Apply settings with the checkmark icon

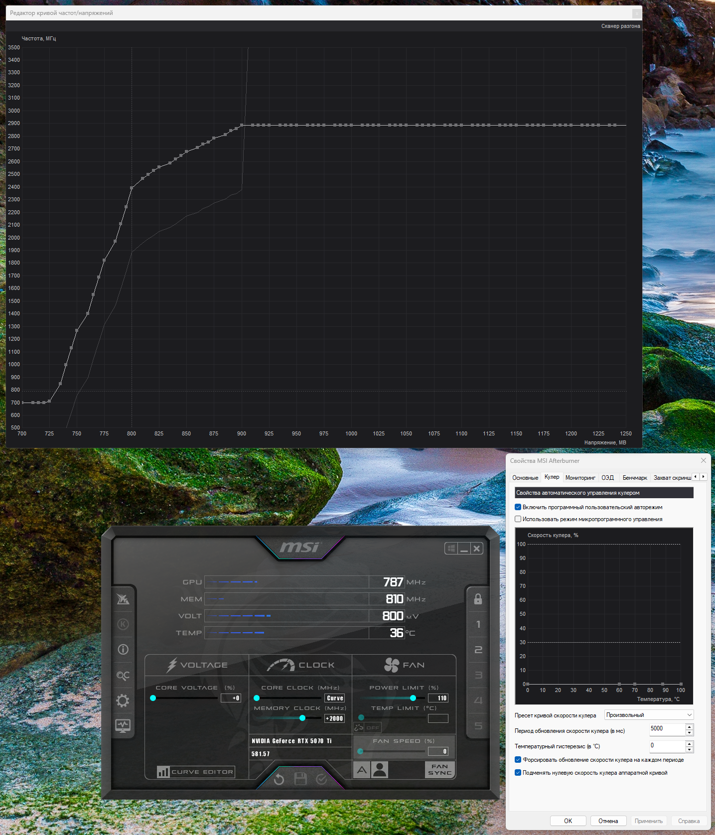pyautogui.click(x=322, y=779)
